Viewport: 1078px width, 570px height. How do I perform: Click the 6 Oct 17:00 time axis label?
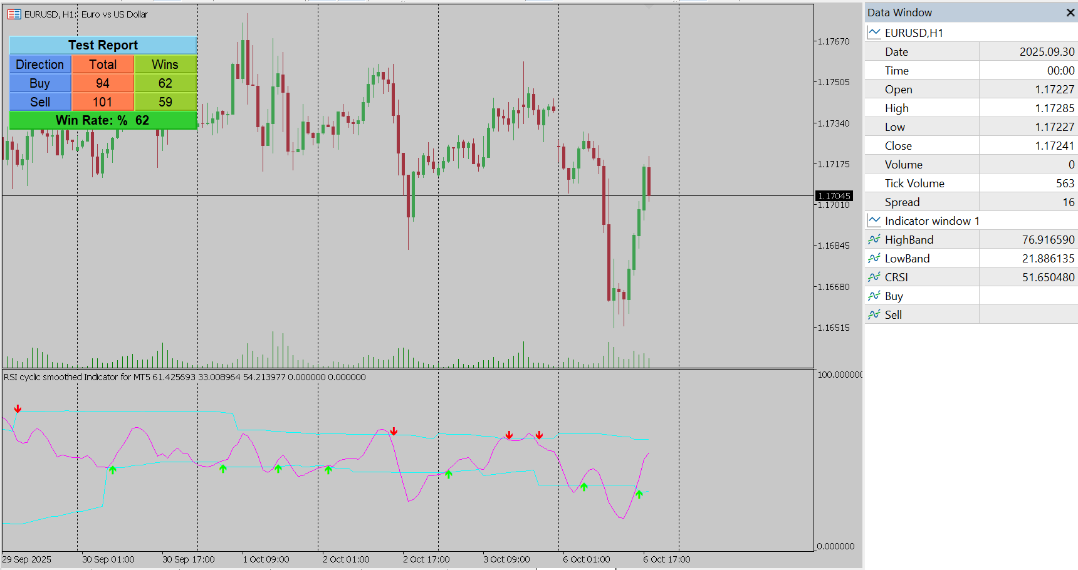click(667, 559)
